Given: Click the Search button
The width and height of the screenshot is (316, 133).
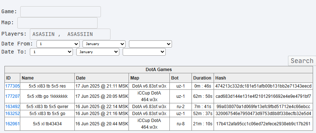Looking at the screenshot, I should click(x=302, y=61).
